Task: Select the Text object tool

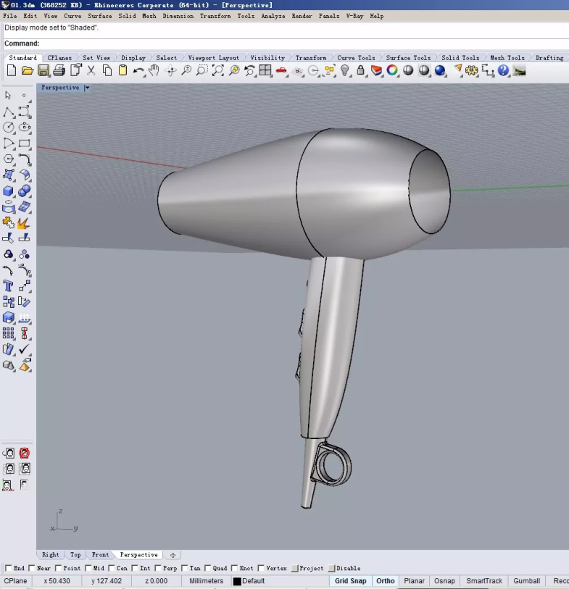Action: click(x=9, y=286)
